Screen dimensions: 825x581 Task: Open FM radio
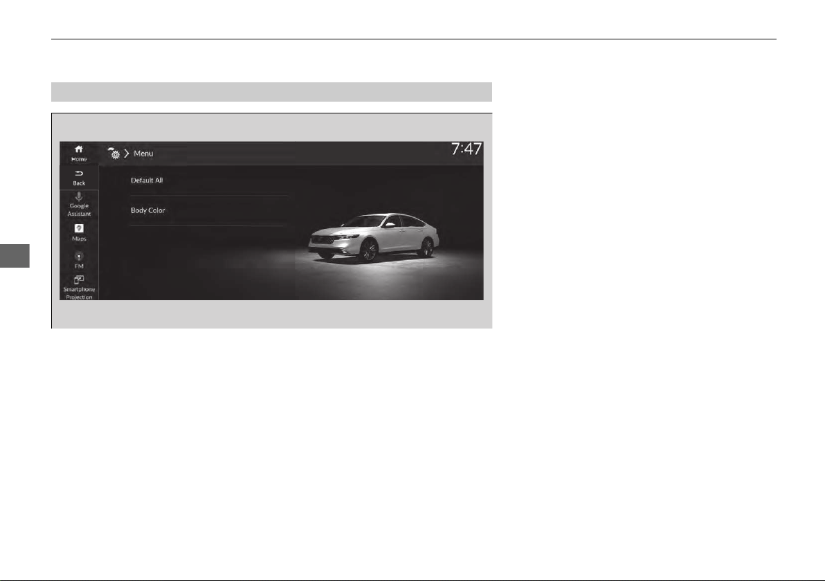pyautogui.click(x=79, y=260)
